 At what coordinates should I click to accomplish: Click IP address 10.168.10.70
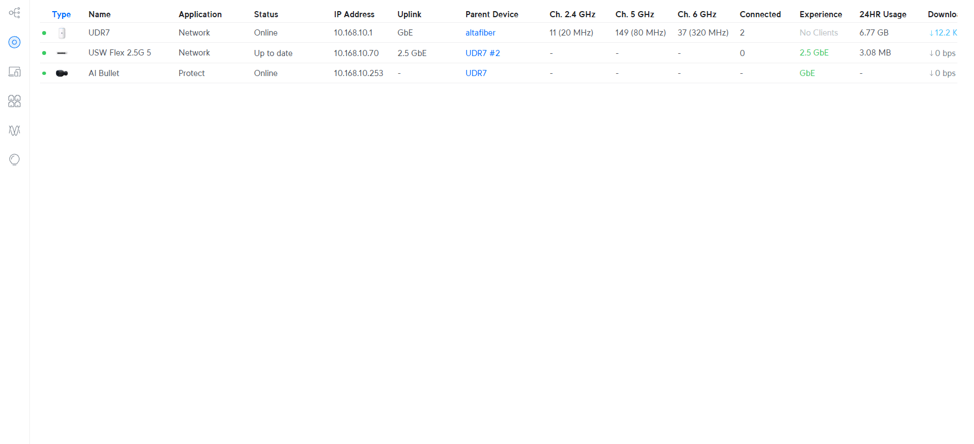356,53
